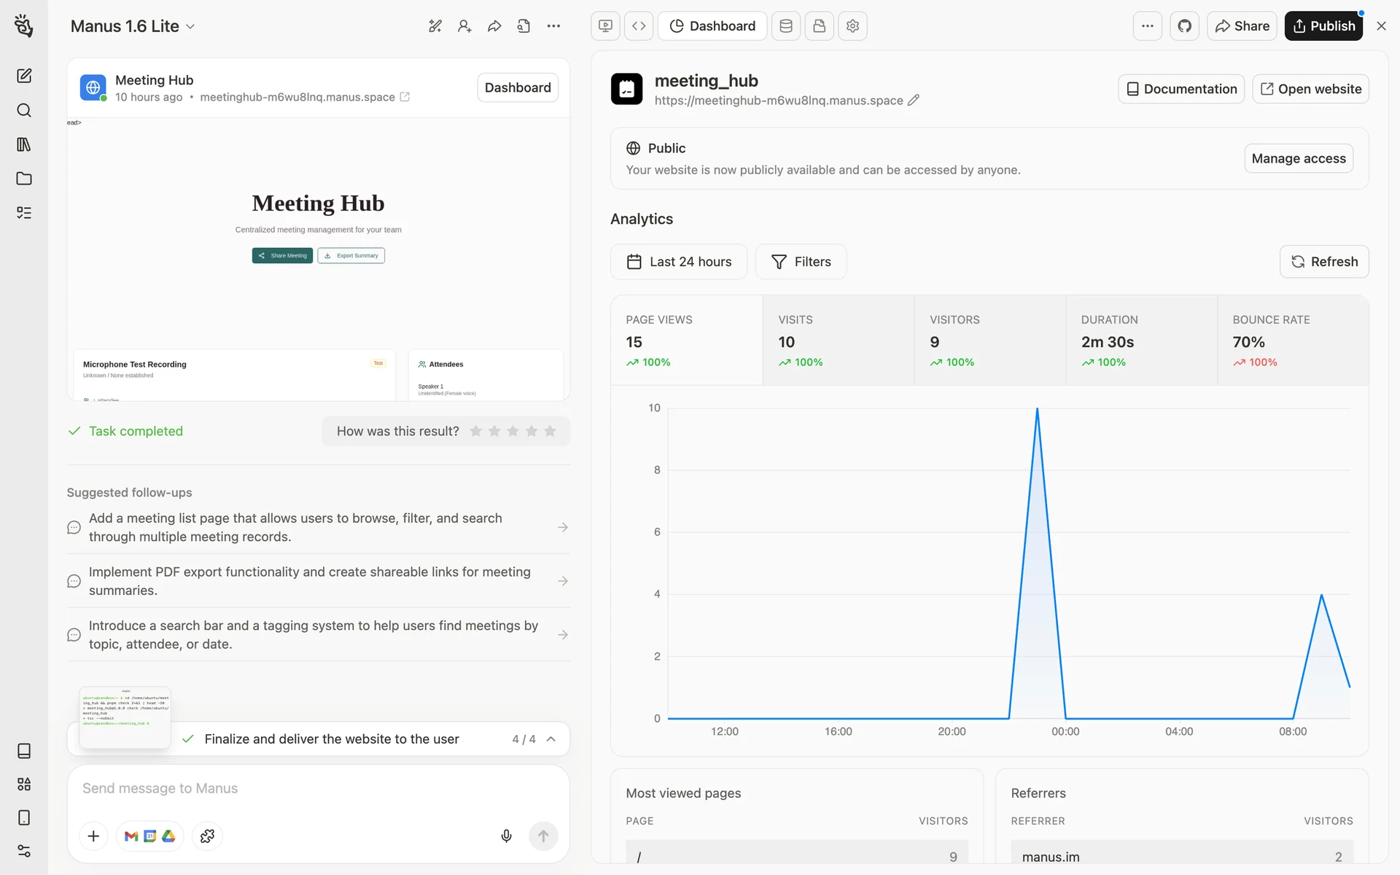The height and width of the screenshot is (875, 1400).
Task: Select Page Views metric card
Action: click(686, 341)
